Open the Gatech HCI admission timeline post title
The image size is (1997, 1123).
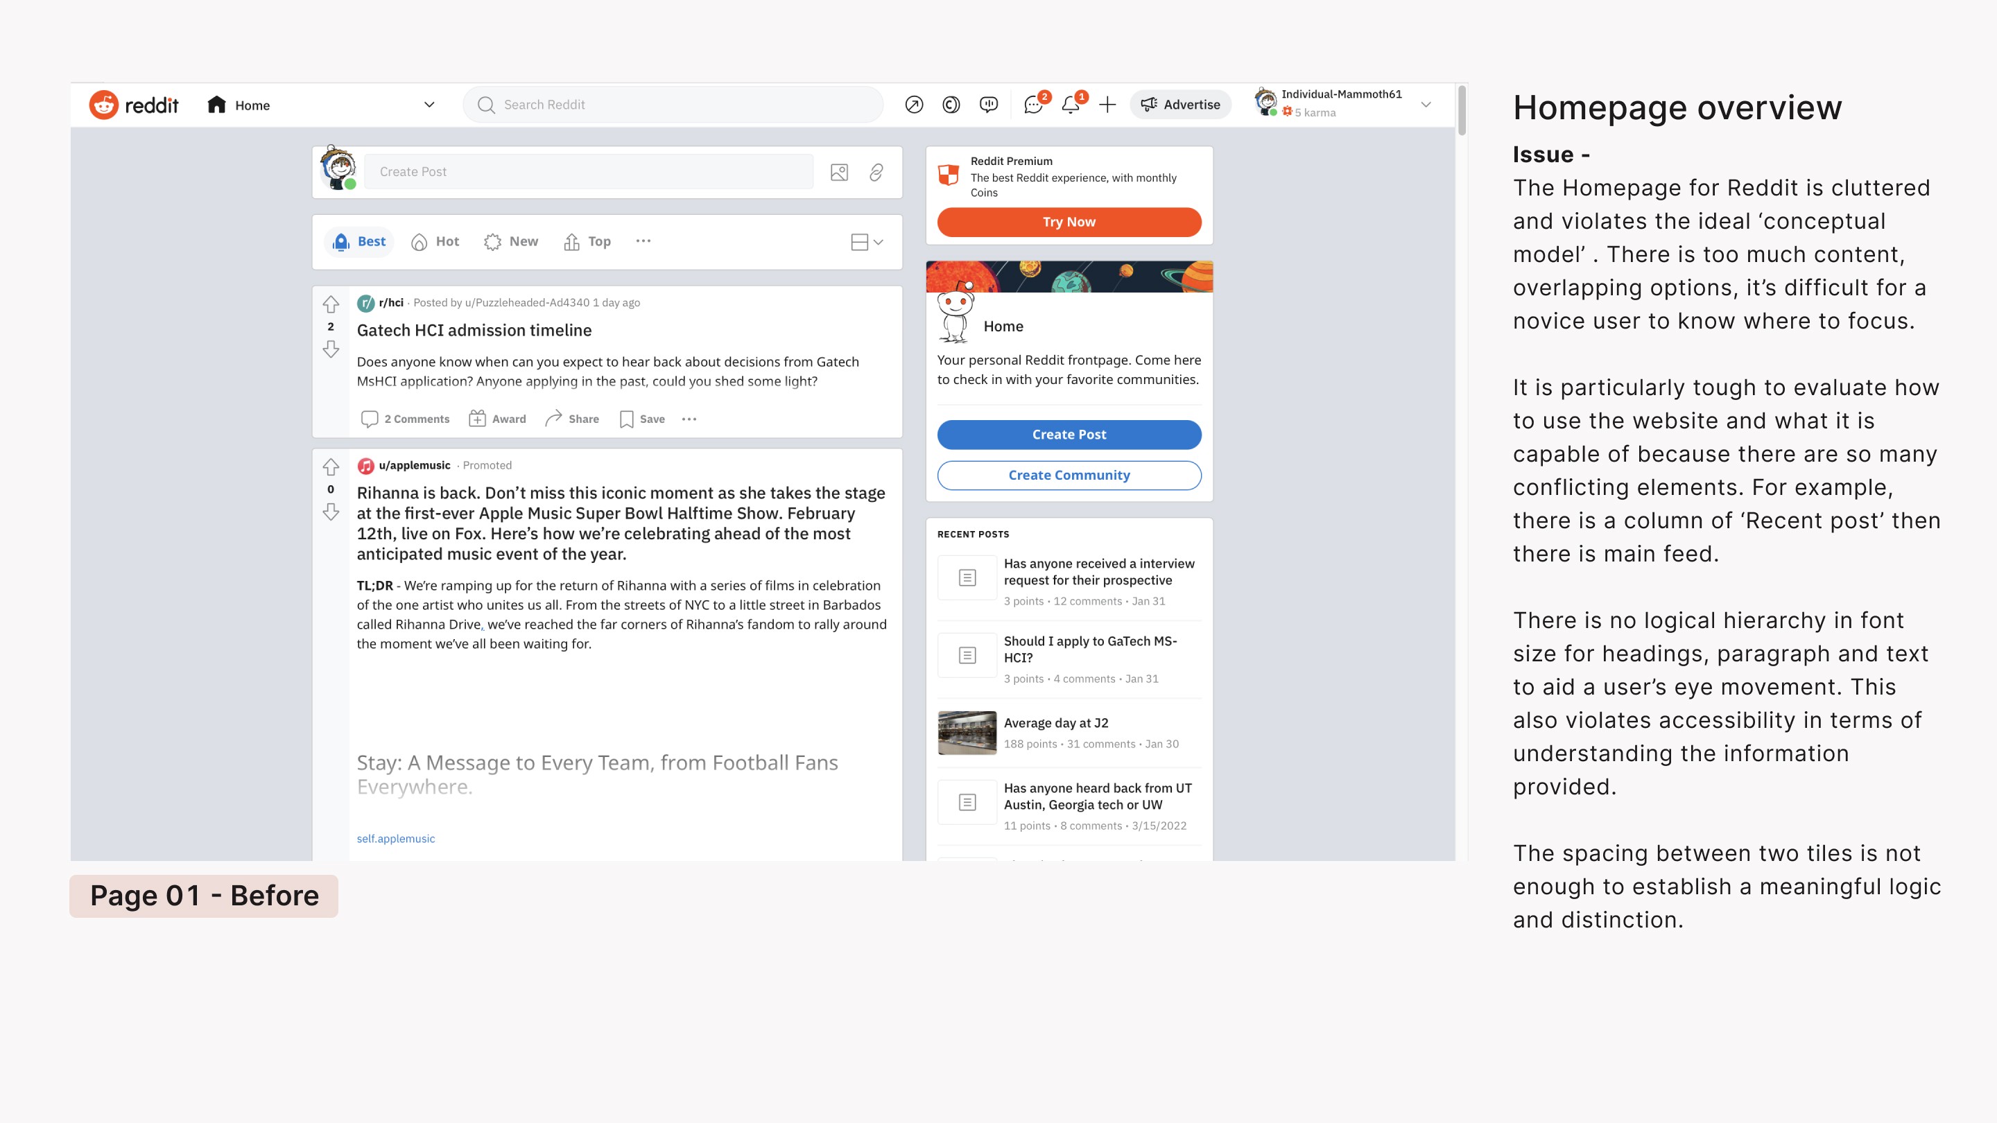click(474, 331)
